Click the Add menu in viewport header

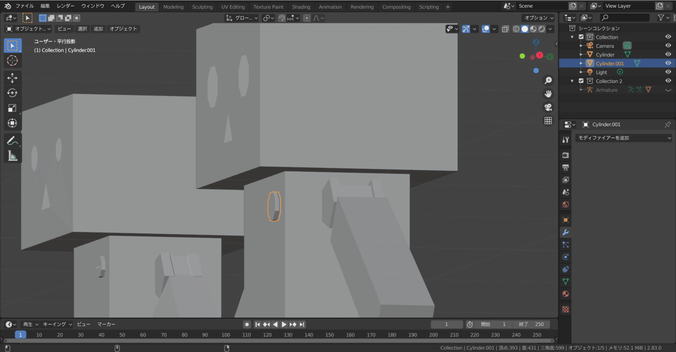tap(98, 29)
